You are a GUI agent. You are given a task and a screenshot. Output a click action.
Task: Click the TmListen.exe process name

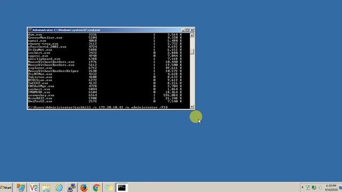(x=40, y=77)
